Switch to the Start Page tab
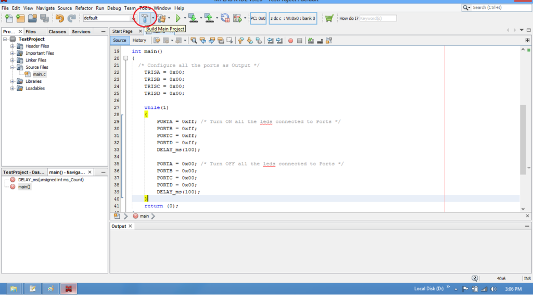This screenshot has height=300, width=533. [x=122, y=31]
